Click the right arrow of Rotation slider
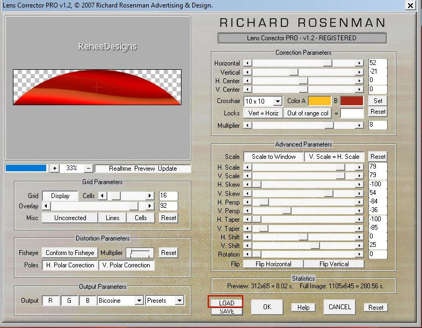The width and height of the screenshot is (422, 328). point(359,254)
